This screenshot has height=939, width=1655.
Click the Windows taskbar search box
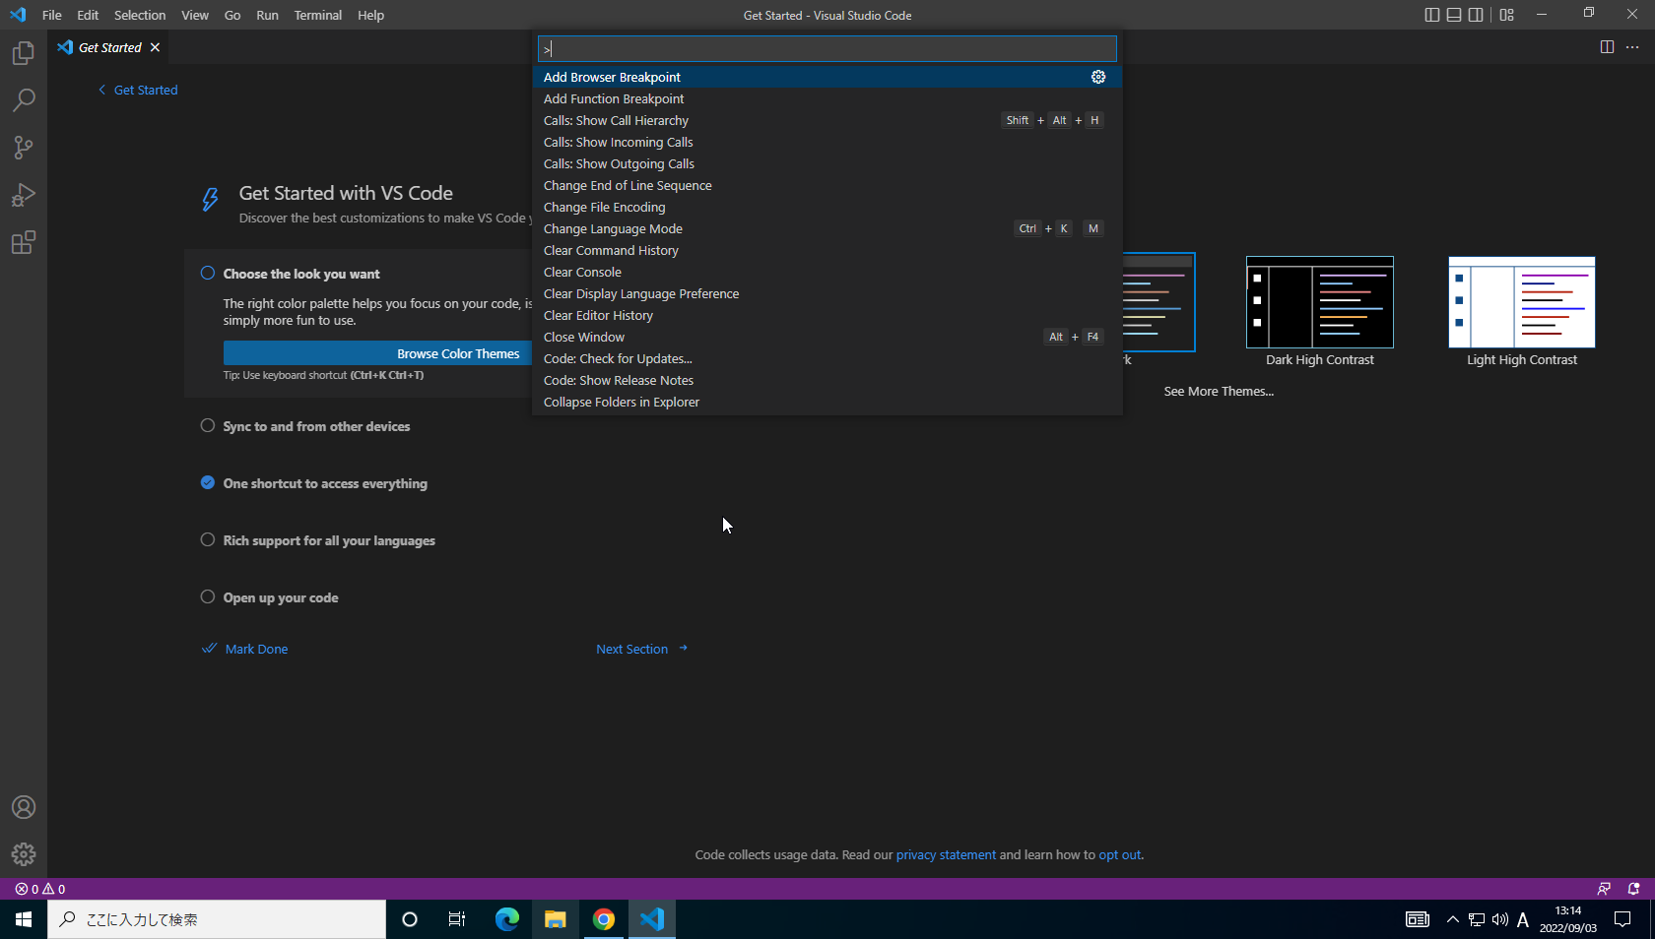point(217,919)
